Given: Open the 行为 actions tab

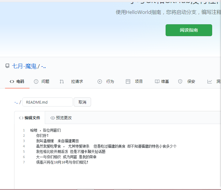Looking at the screenshot, I should pyautogui.click(x=106, y=81).
